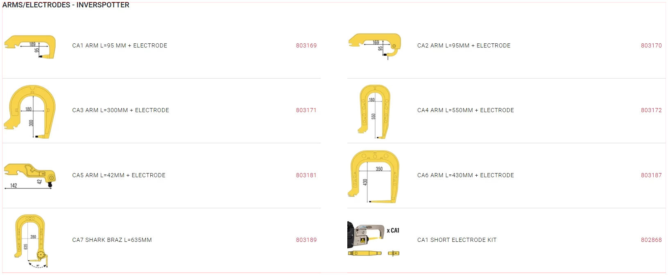Click product code 803169

click(x=306, y=45)
